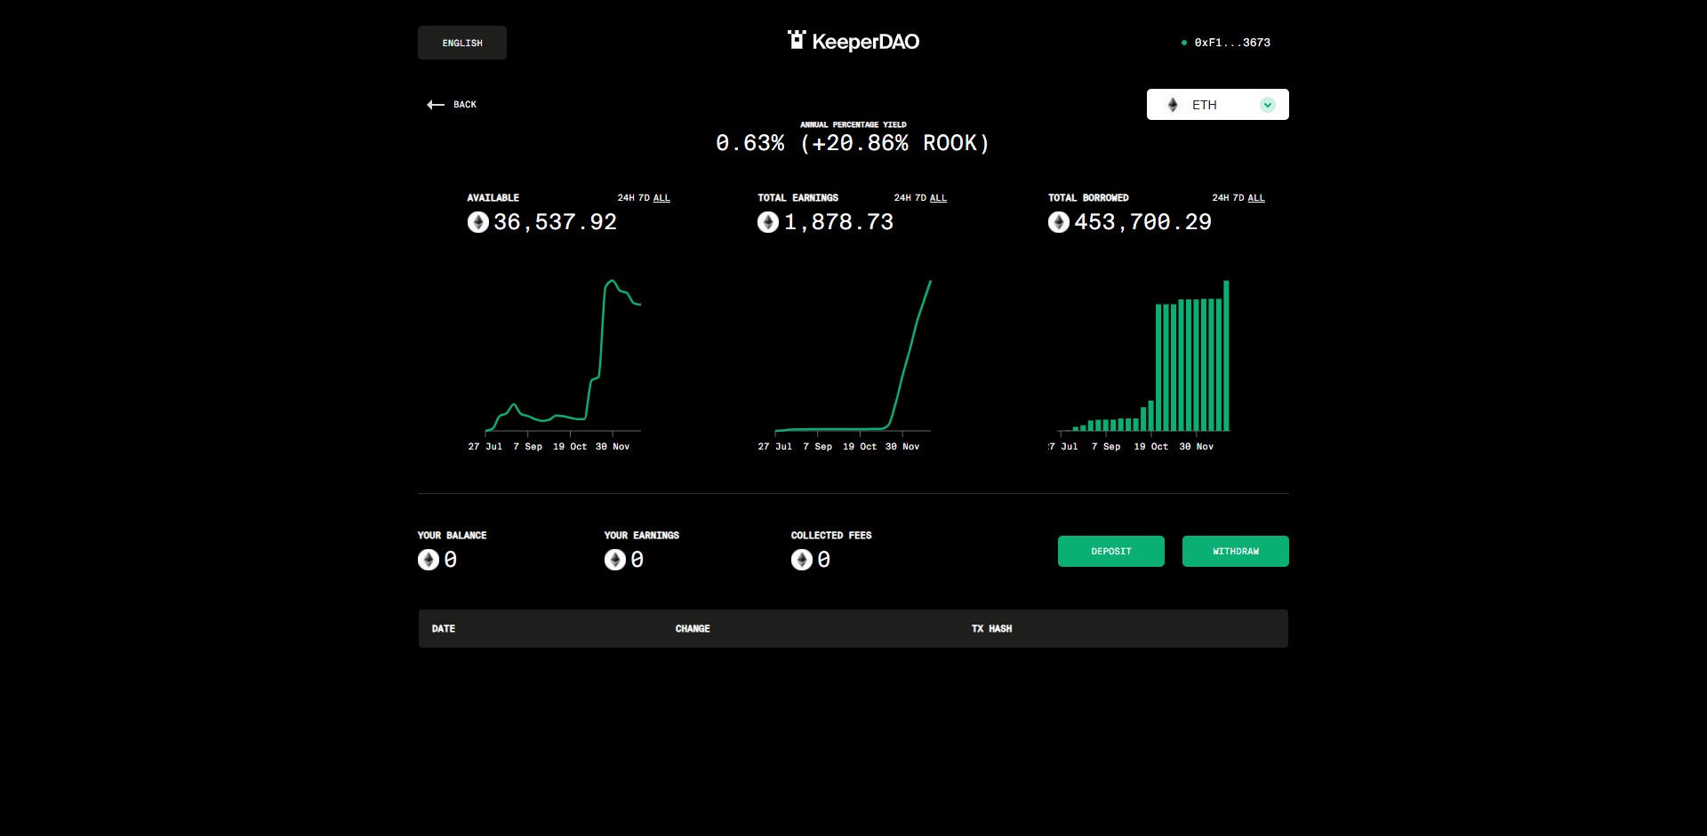1707x836 pixels.
Task: Open the ENGLISH language selector
Action: point(461,42)
